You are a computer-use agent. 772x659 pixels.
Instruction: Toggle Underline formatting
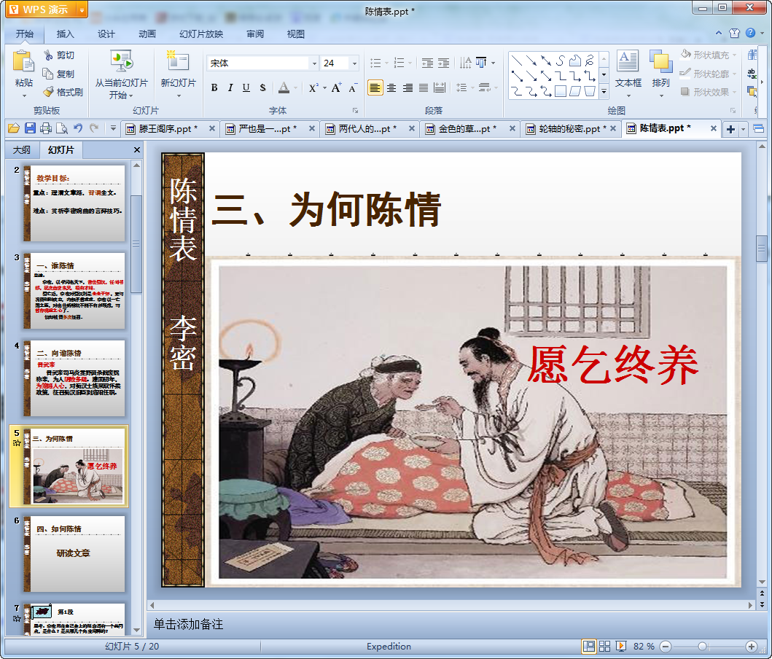click(246, 87)
